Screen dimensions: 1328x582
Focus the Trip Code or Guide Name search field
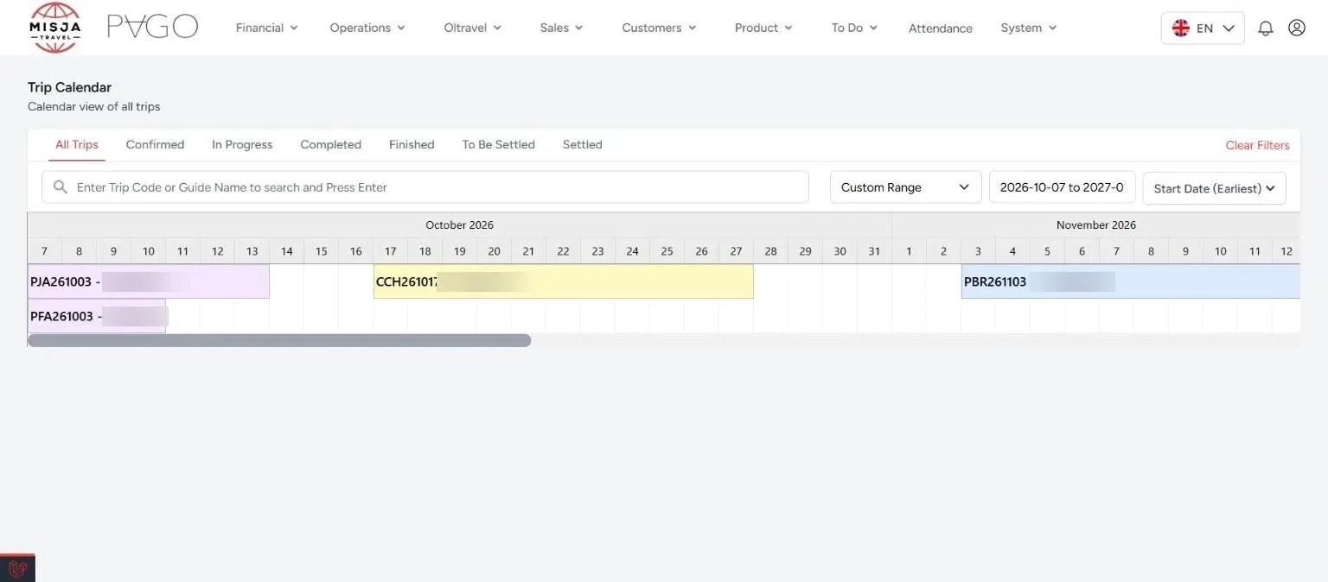pyautogui.click(x=425, y=187)
